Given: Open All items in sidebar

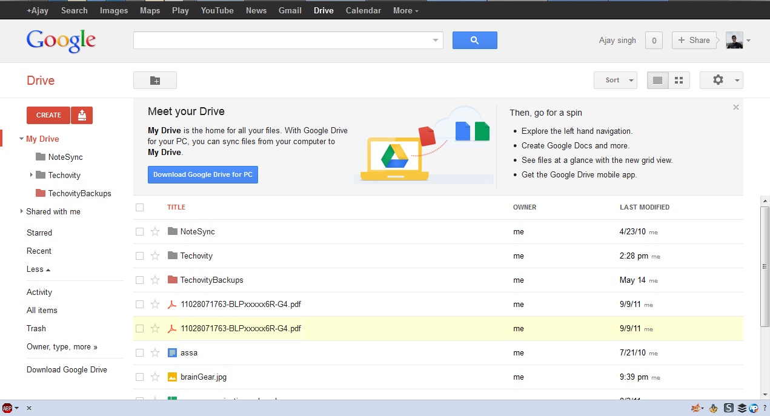Looking at the screenshot, I should point(42,310).
